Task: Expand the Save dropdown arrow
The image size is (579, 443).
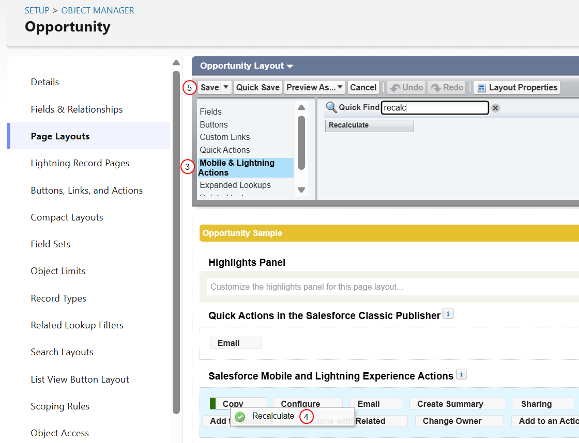Action: click(226, 87)
